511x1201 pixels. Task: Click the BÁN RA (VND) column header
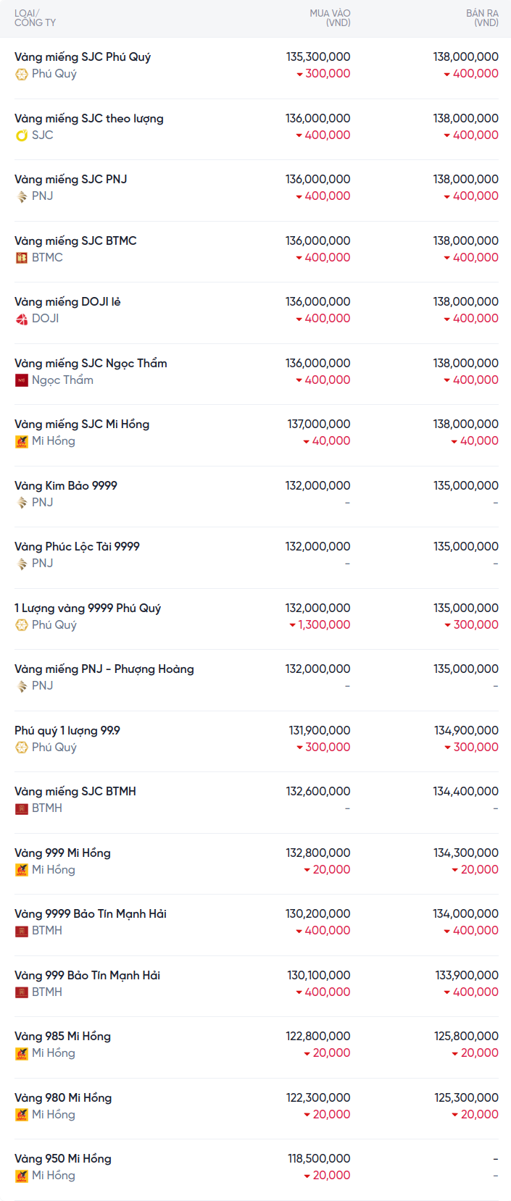click(x=482, y=18)
